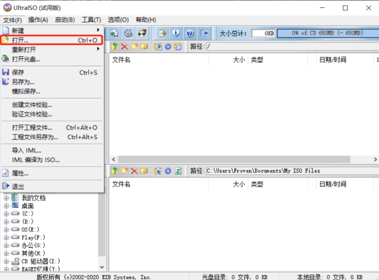Click the info bubble toolbar icon
Viewport: 379px width, 280px height.
click(176, 33)
